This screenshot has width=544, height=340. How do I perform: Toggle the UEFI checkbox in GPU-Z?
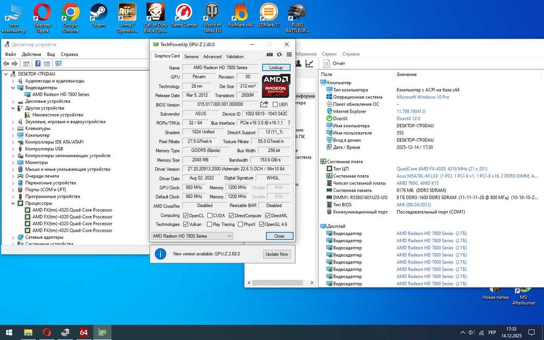coord(275,104)
